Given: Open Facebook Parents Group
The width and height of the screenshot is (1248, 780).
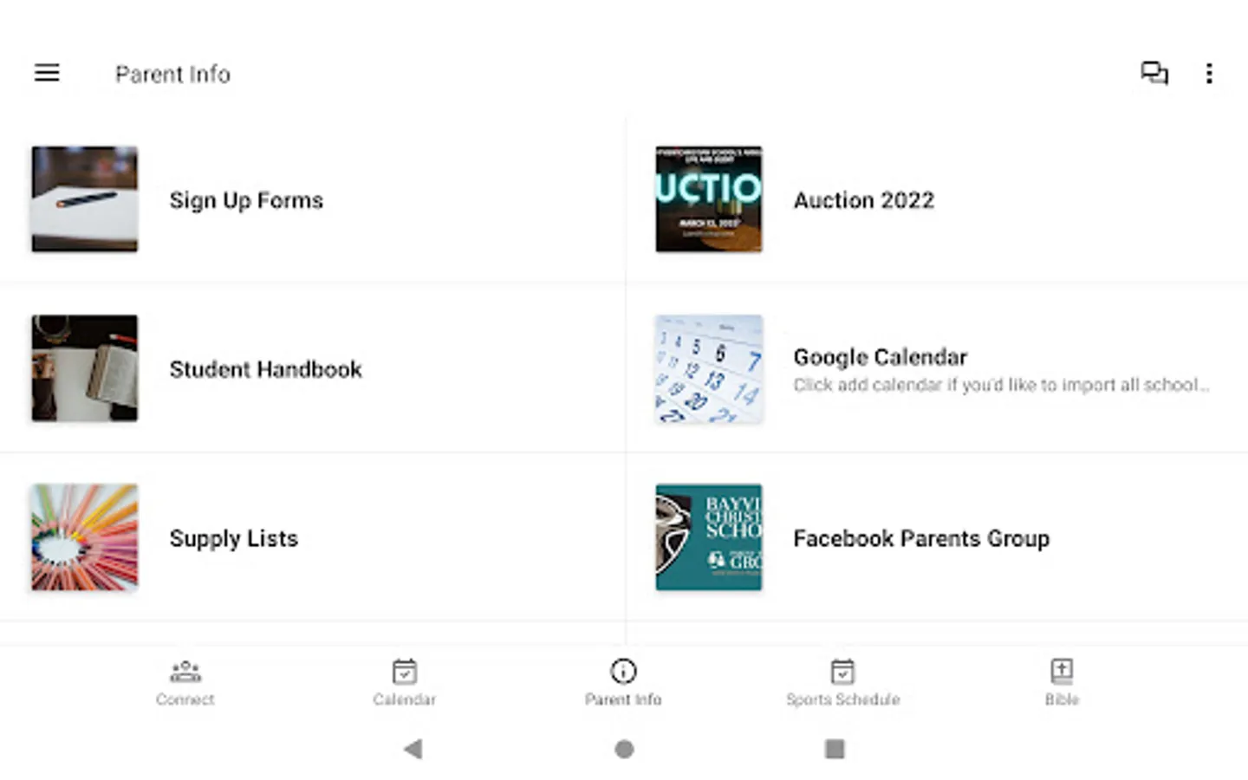Looking at the screenshot, I should 921,538.
